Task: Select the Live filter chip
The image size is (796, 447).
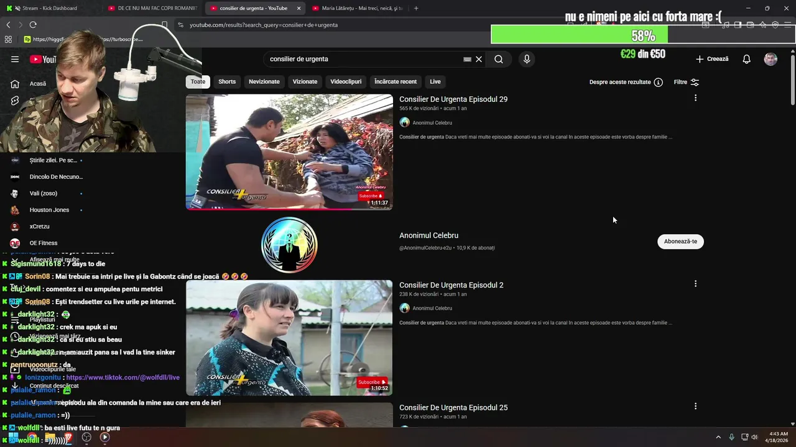Action: pyautogui.click(x=435, y=81)
